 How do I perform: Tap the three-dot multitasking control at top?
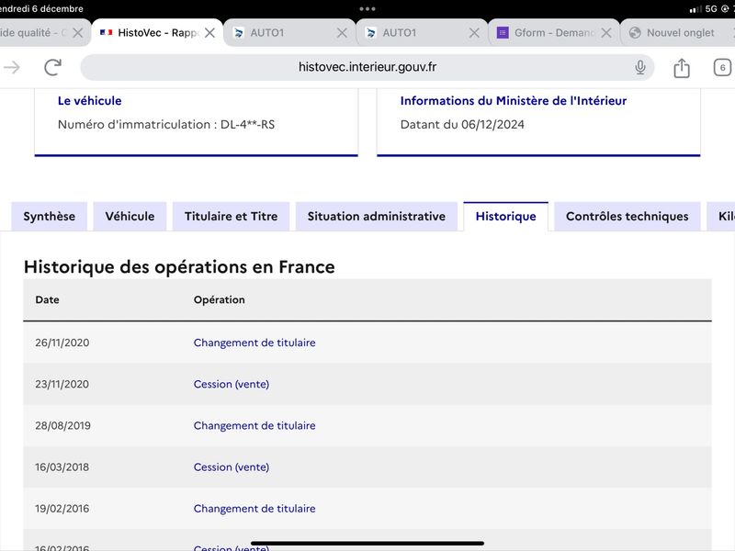tap(367, 9)
